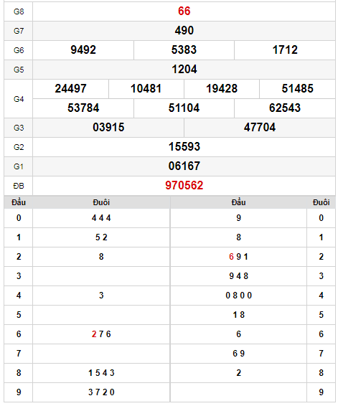Select the head digits '9 4 8' cell

[x=238, y=276]
